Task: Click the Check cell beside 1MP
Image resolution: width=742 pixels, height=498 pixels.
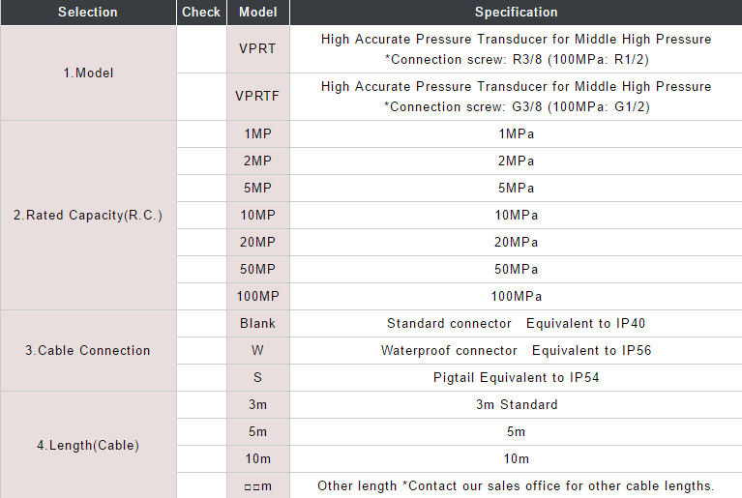Action: [201, 133]
